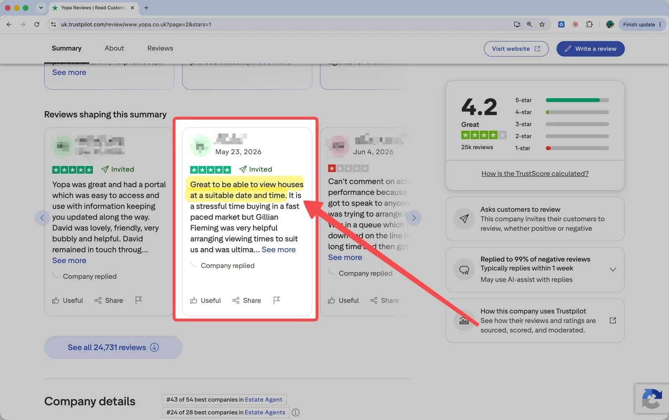Share the Jun 4 review

(x=385, y=300)
